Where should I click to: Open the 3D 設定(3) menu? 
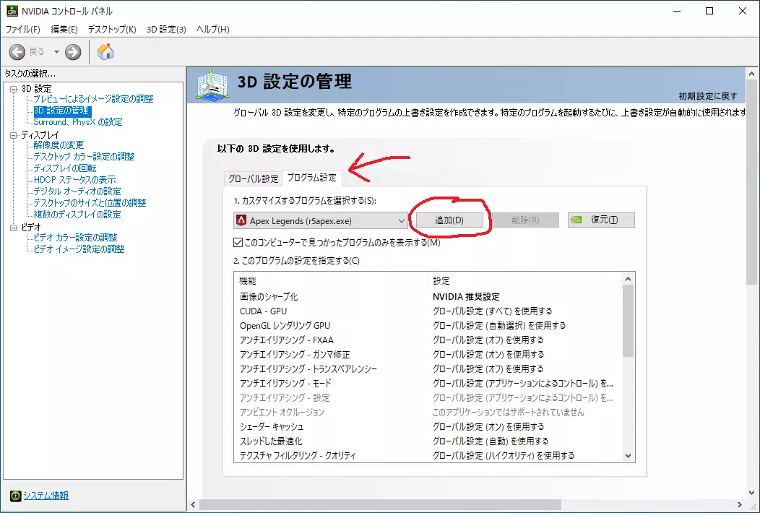166,29
